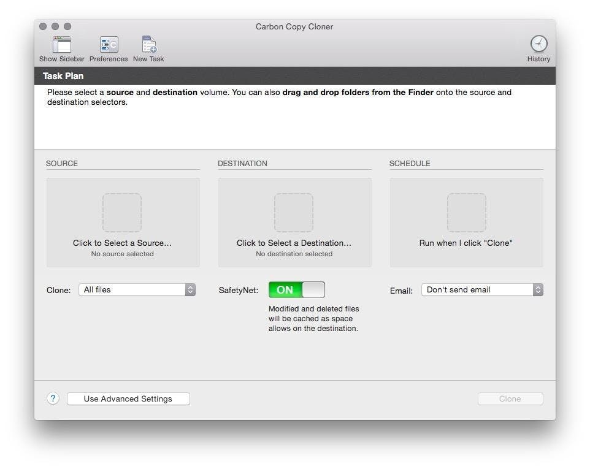
Task: Click the Clone button
Action: click(510, 398)
